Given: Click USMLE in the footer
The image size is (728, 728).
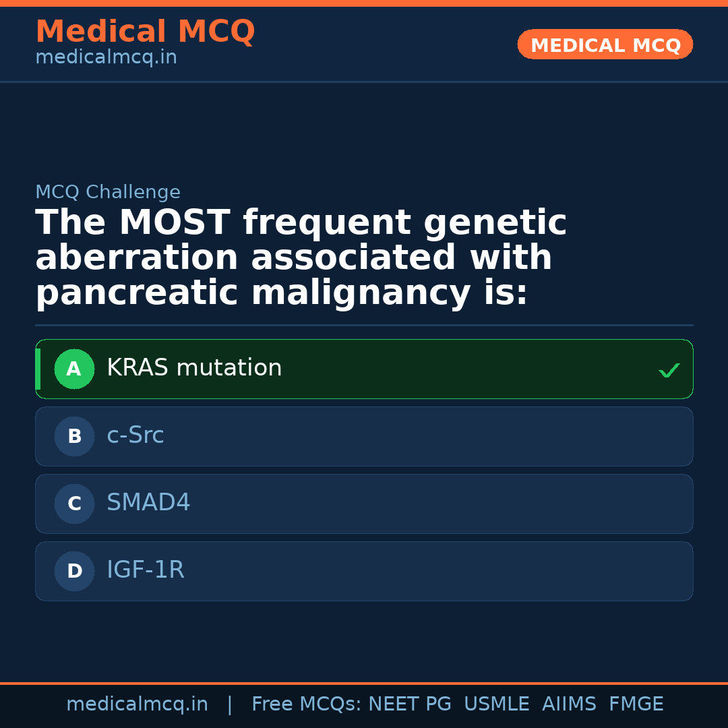Looking at the screenshot, I should point(496,704).
